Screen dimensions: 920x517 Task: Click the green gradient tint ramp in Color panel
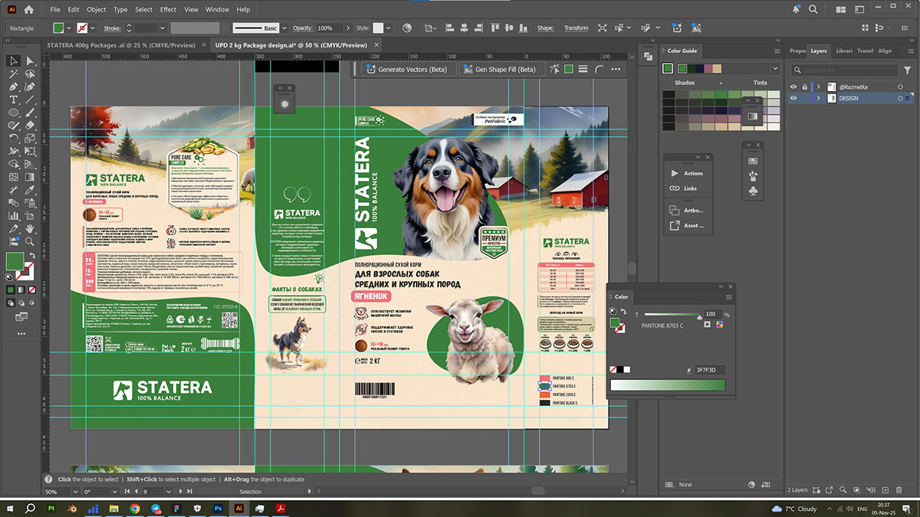coord(667,385)
